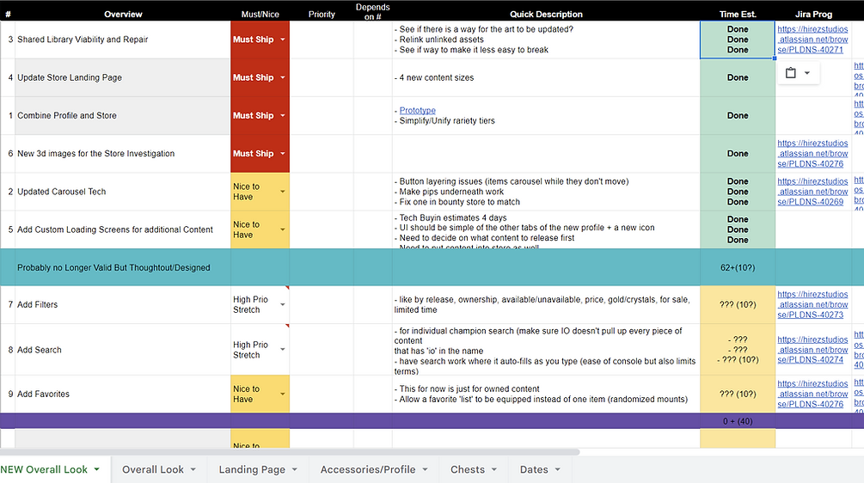The width and height of the screenshot is (864, 483).
Task: Open the PLDNS-40269 Jira link
Action: coord(812,192)
